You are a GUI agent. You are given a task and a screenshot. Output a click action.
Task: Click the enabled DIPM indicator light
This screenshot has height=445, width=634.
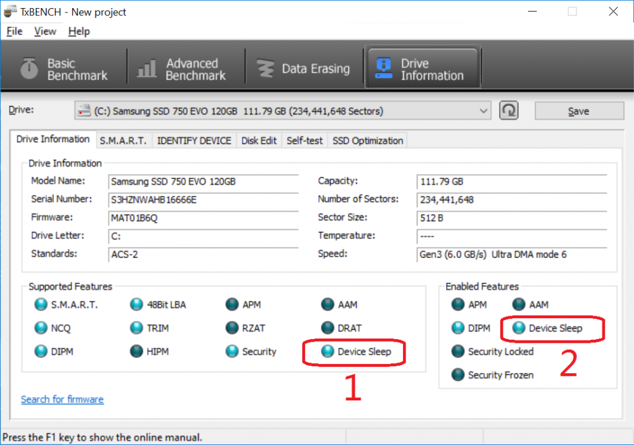click(458, 328)
